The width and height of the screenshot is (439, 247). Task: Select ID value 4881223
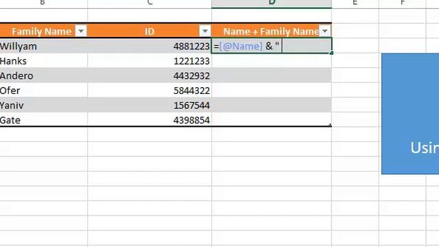pos(150,46)
